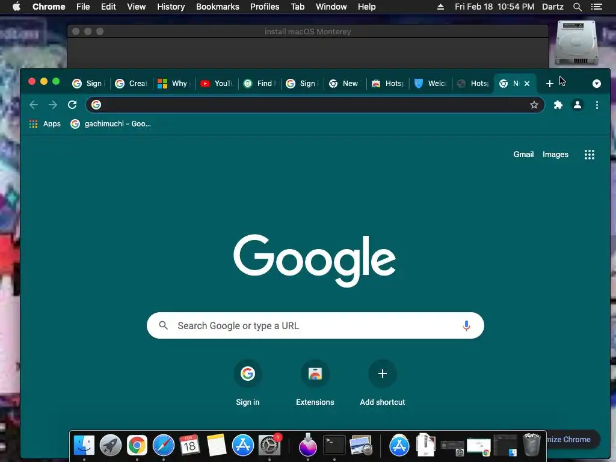Click the Chrome forward arrow button

[x=53, y=105]
